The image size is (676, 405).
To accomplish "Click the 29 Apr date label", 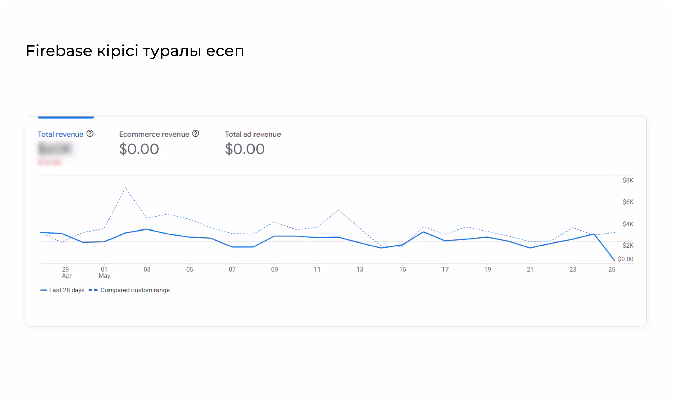I will click(x=66, y=272).
